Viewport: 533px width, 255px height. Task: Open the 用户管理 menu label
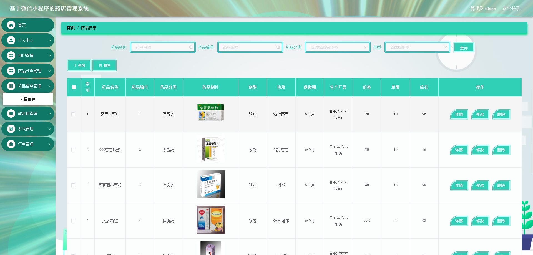click(26, 55)
